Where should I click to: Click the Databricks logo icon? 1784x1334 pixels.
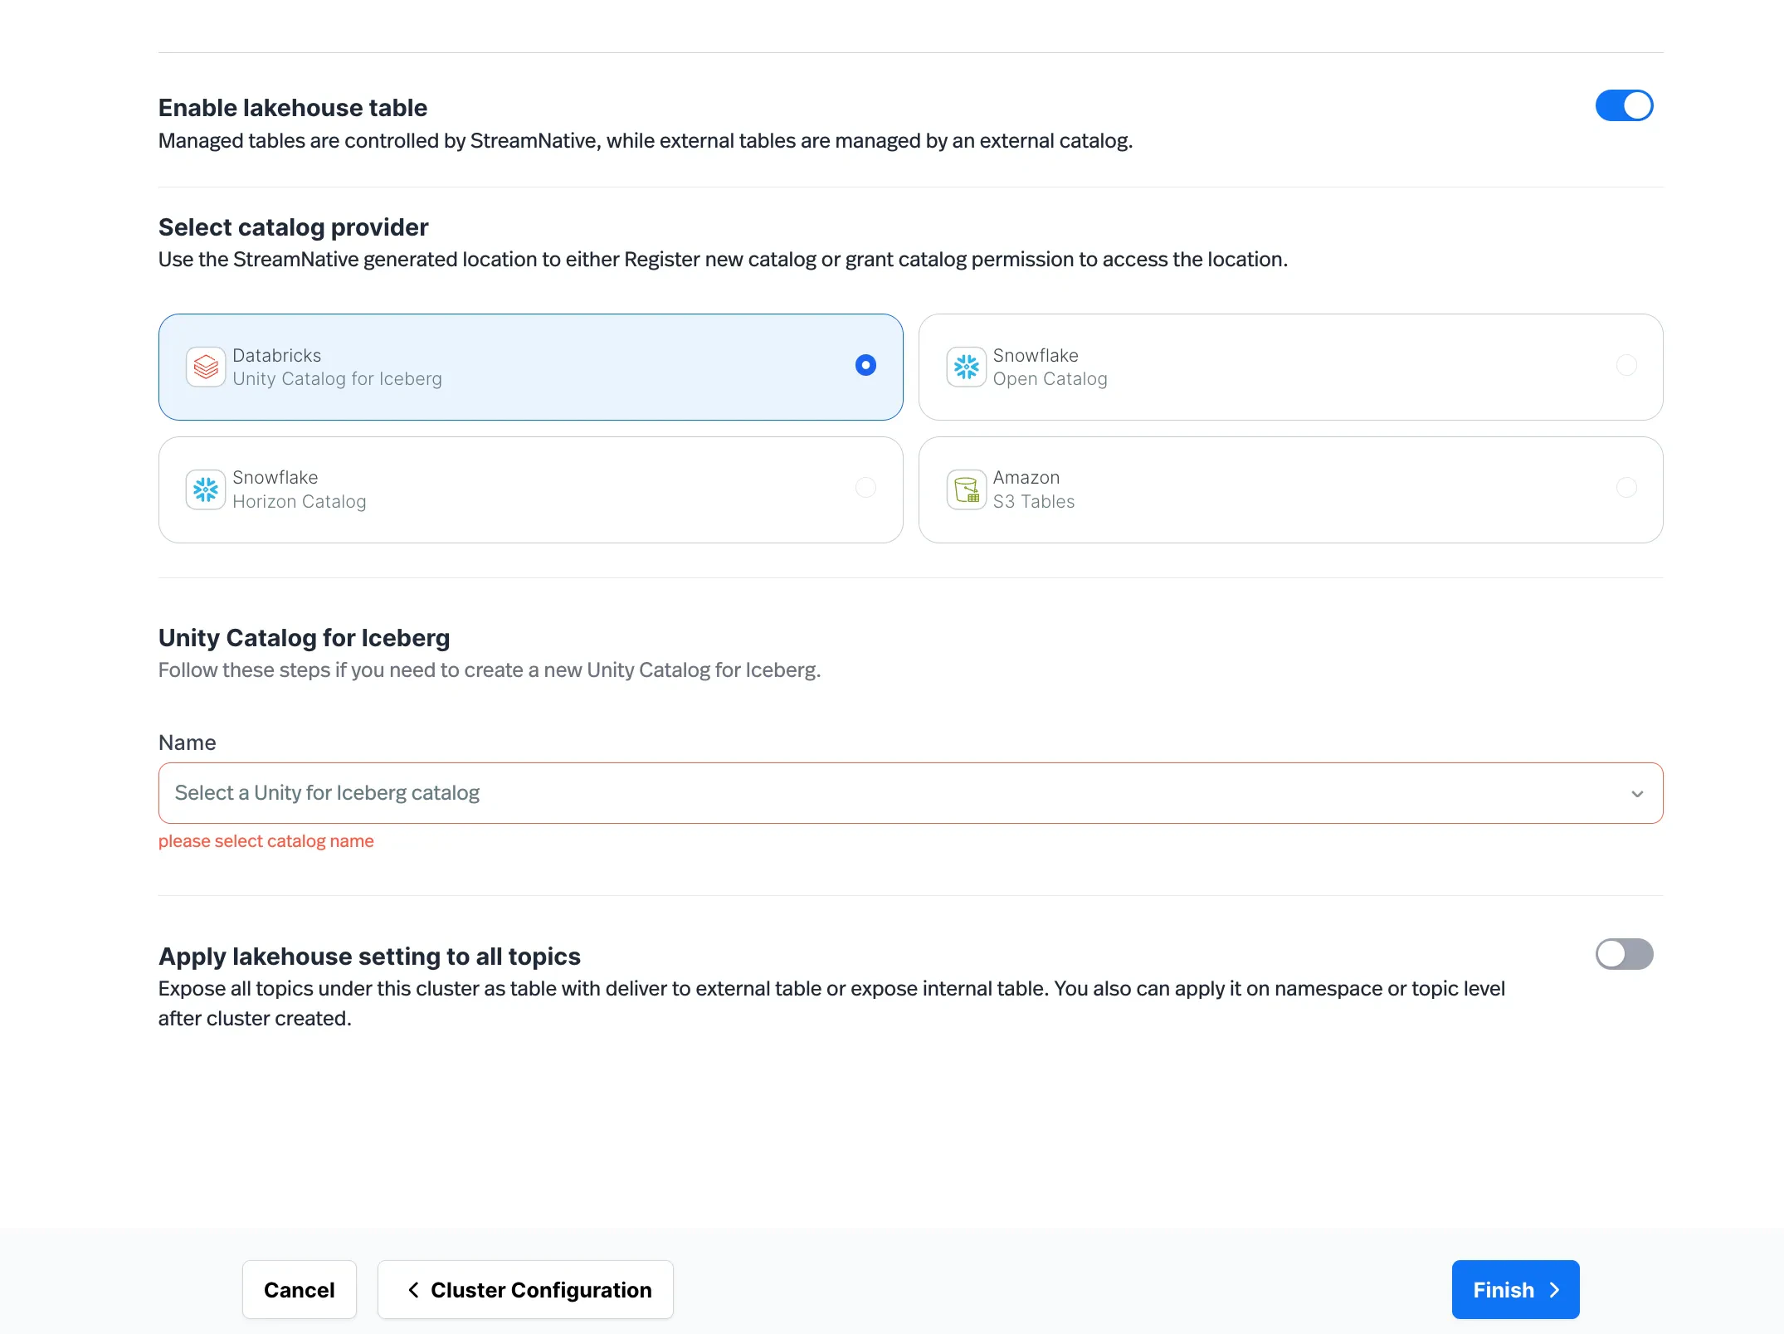[206, 367]
